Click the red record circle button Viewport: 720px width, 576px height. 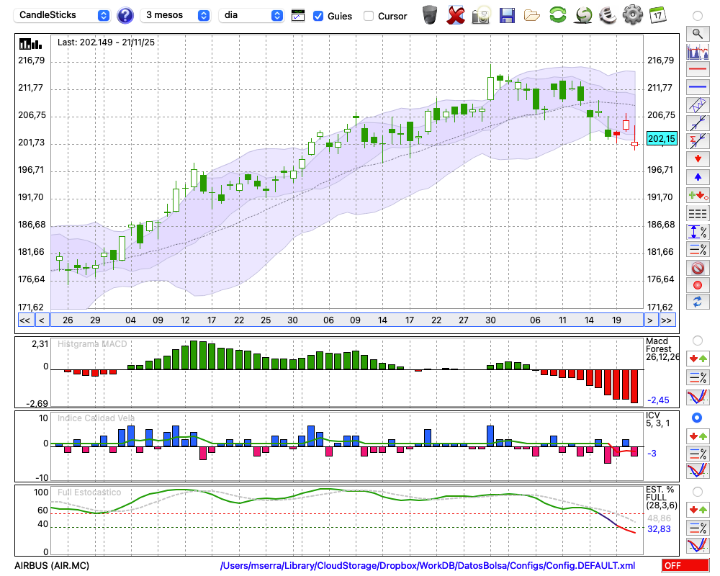point(698,285)
